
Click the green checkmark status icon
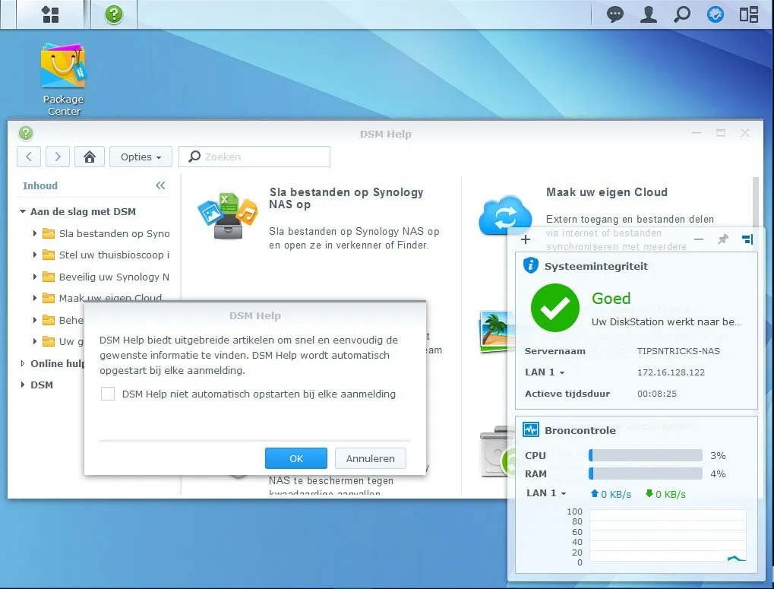(x=554, y=308)
